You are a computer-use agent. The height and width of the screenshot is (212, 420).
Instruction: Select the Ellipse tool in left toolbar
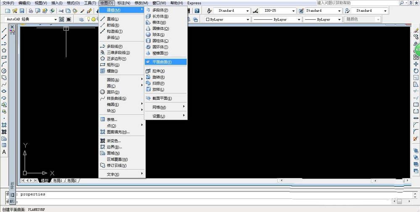[x=4, y=91]
